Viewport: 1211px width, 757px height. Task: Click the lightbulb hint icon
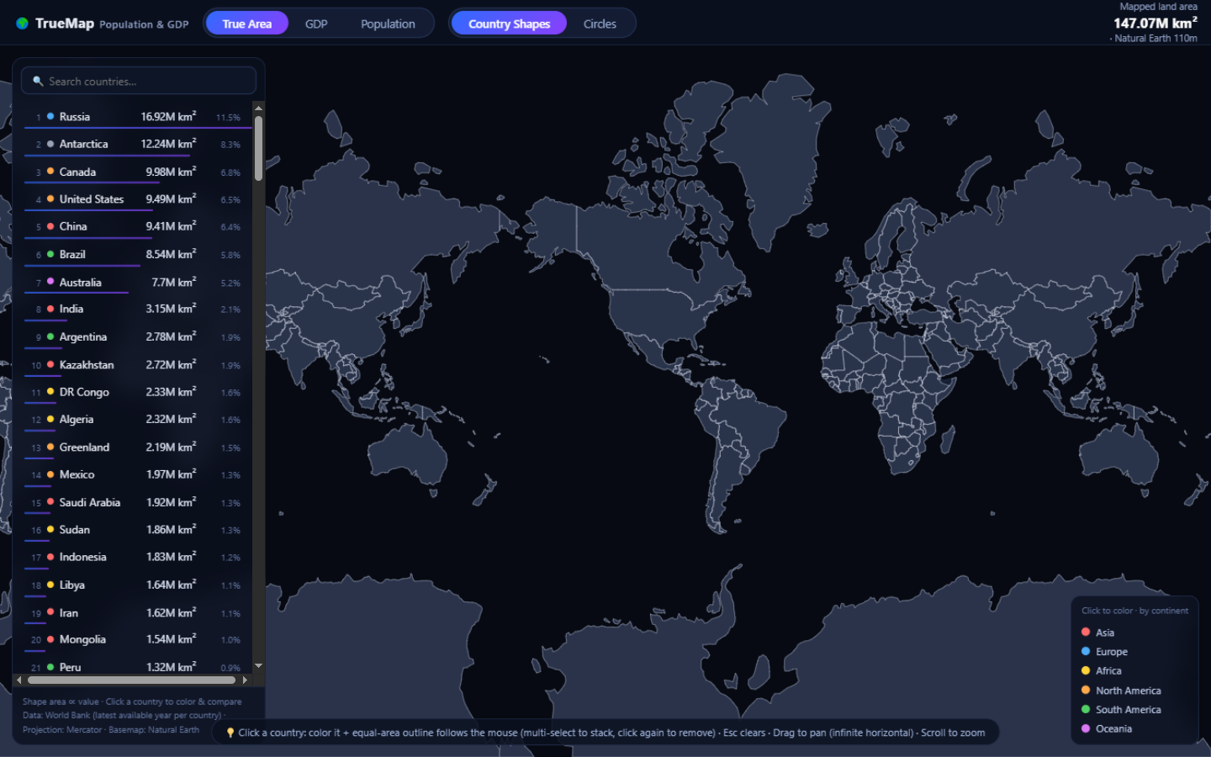point(230,733)
